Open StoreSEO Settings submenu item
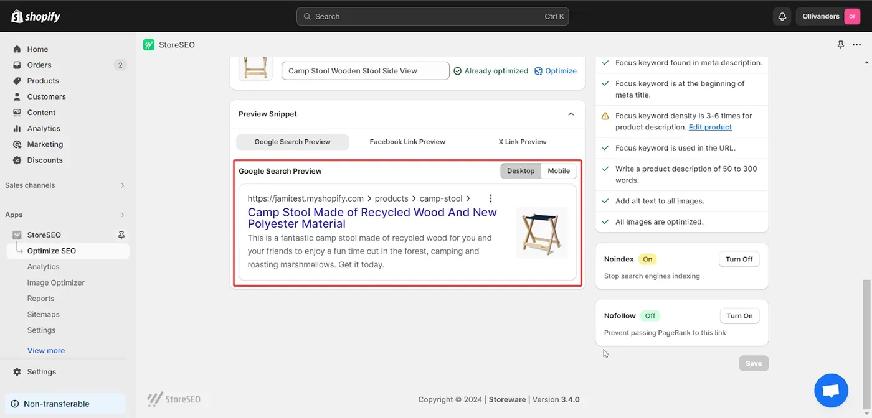 pos(42,330)
